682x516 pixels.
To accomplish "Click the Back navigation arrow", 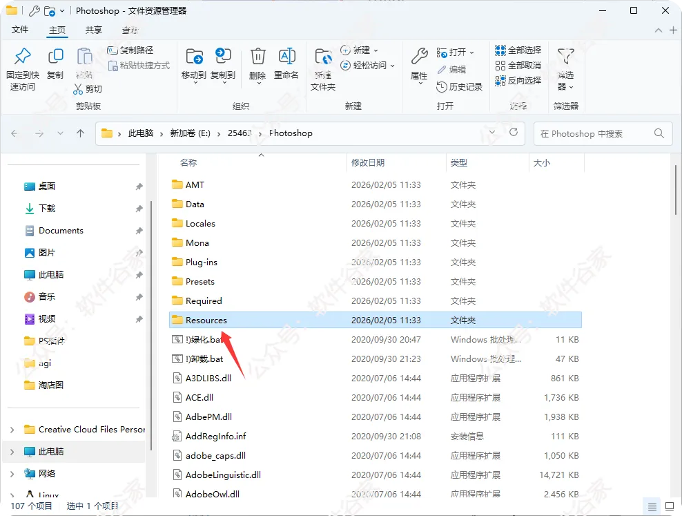I will [x=14, y=133].
